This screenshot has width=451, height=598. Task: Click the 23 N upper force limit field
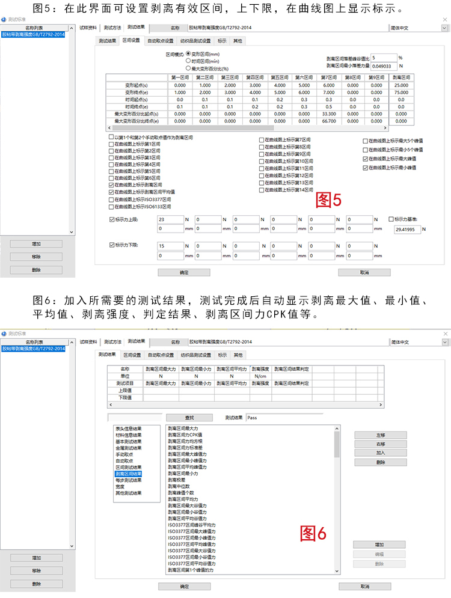[x=170, y=220]
